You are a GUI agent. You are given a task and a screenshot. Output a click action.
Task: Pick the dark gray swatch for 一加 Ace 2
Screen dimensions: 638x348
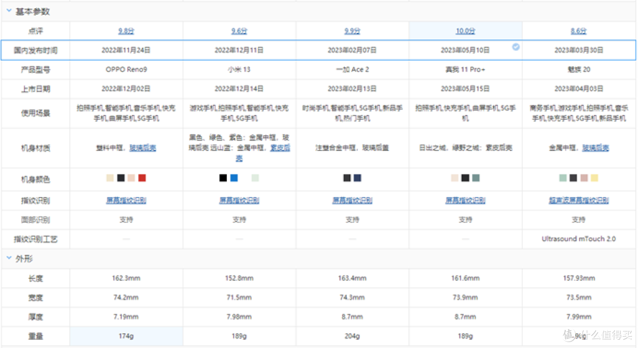pos(347,178)
